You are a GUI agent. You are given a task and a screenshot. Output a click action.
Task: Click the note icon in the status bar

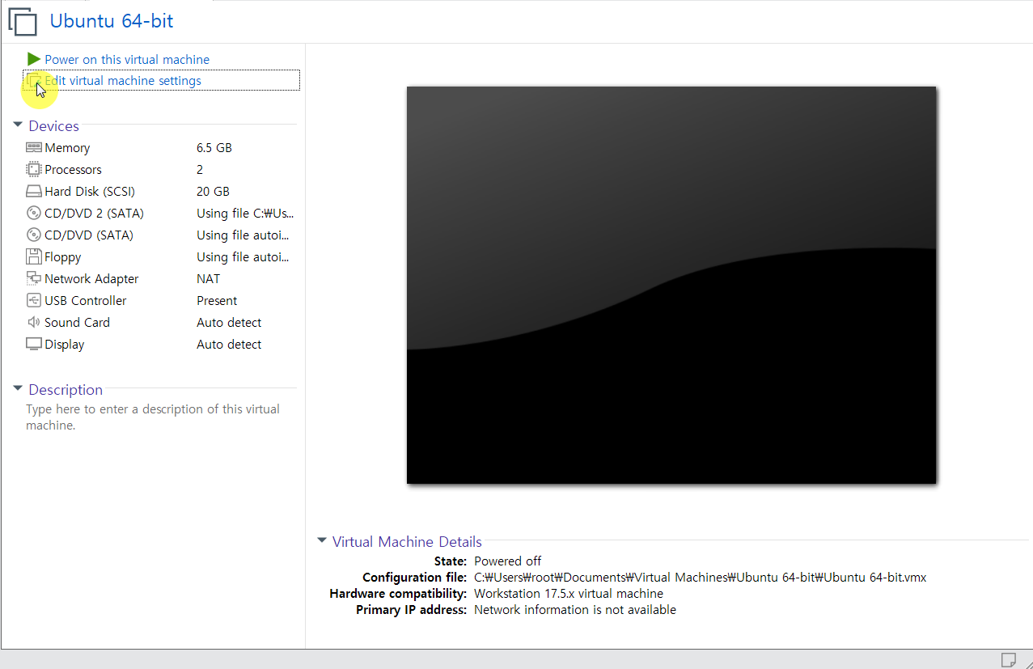(x=1008, y=658)
